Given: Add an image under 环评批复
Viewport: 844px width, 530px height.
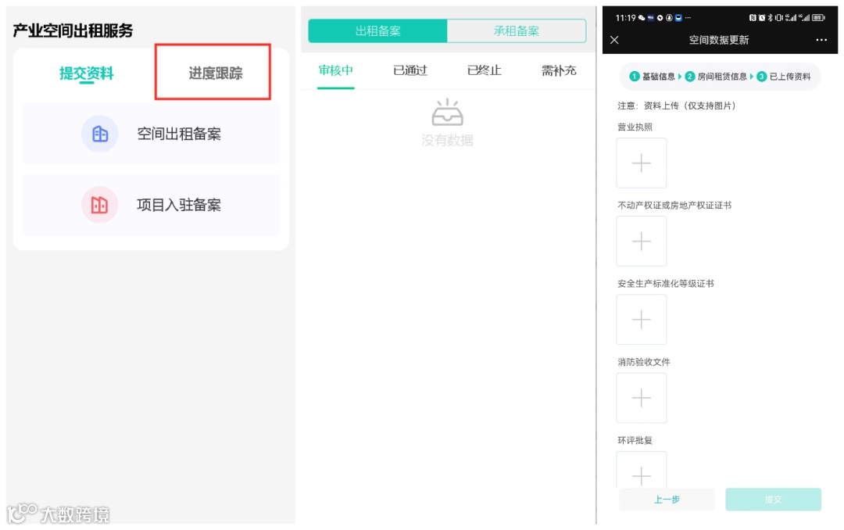Looking at the screenshot, I should click(641, 471).
